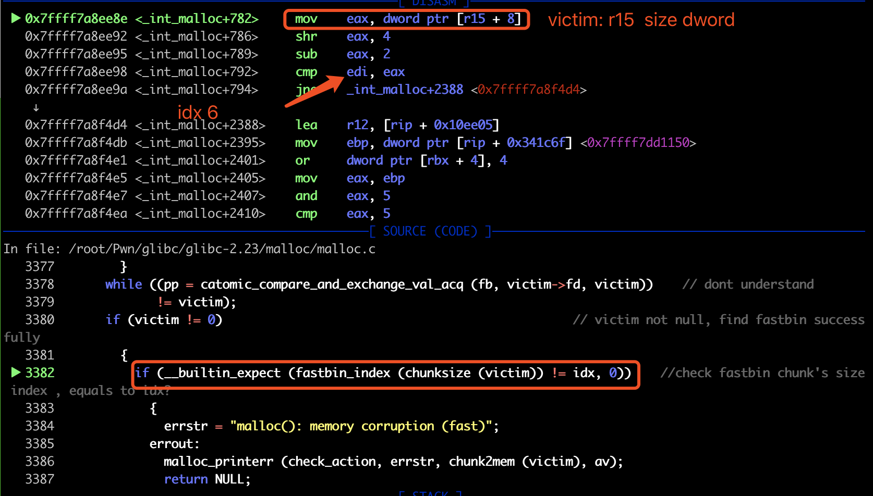
Task: Click the green arrow beside line 3382
Action: point(16,373)
